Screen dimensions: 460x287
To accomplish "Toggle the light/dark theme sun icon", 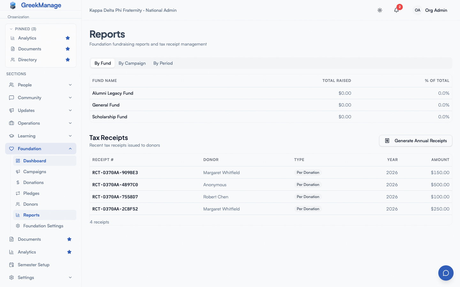I will (x=380, y=10).
